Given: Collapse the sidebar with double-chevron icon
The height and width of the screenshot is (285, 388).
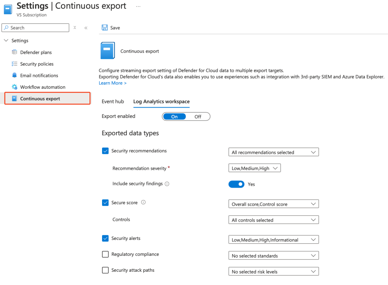Looking at the screenshot, I should click(x=86, y=28).
